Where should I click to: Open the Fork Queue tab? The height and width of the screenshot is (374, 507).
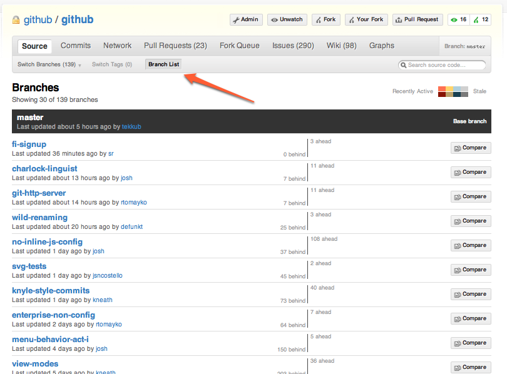(x=240, y=46)
